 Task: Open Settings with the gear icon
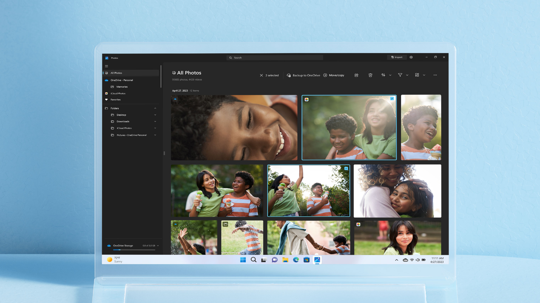(411, 57)
